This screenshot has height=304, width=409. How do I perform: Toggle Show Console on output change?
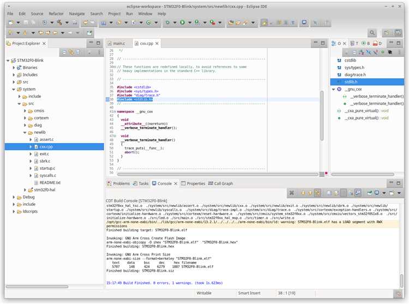358,193
